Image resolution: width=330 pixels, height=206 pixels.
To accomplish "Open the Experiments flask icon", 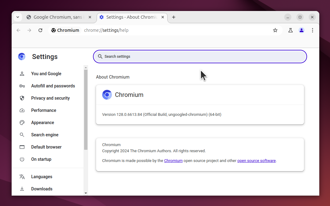I will [291, 30].
